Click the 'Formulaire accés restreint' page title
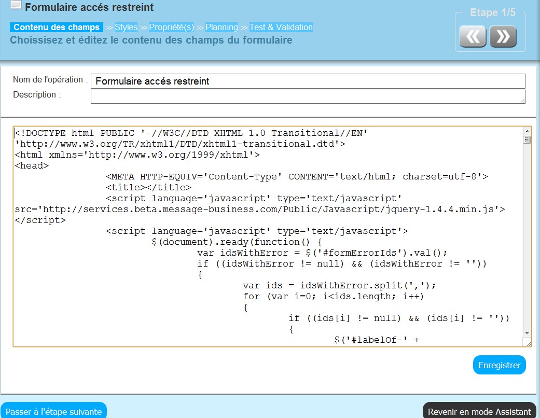The image size is (540, 418). point(89,7)
